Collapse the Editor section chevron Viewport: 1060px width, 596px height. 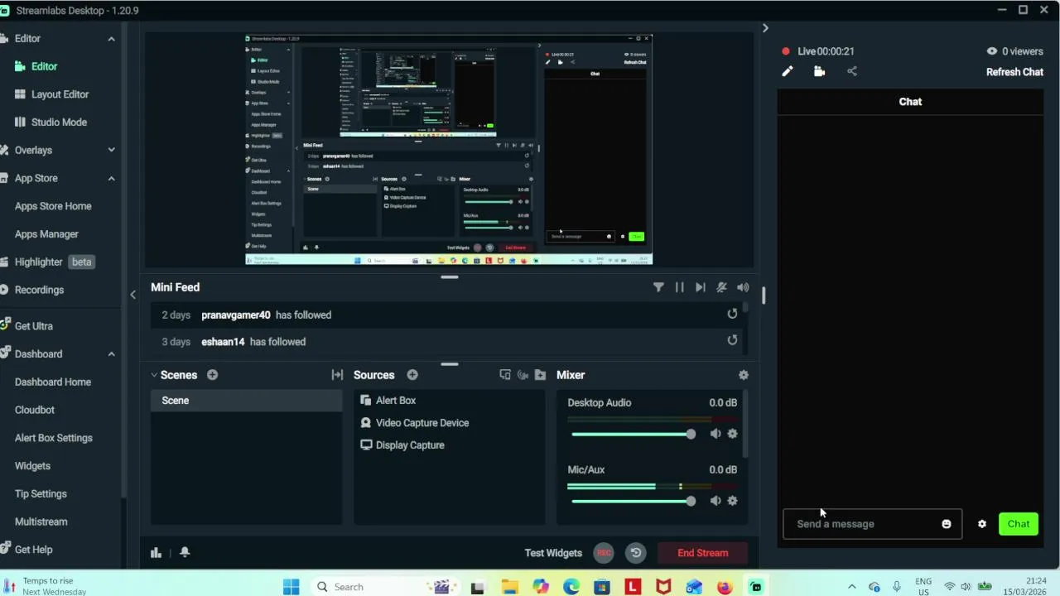(x=111, y=39)
